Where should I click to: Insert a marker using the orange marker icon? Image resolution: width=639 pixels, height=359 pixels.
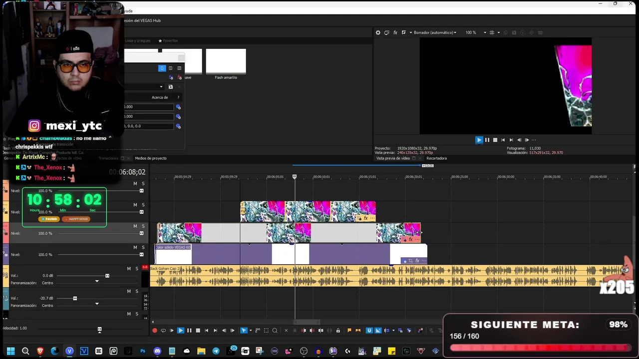349,331
